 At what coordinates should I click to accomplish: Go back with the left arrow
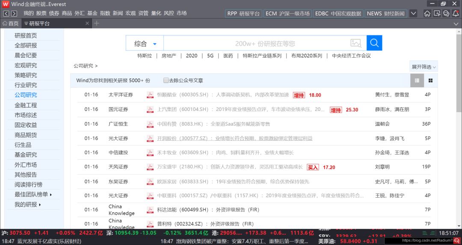(6, 14)
